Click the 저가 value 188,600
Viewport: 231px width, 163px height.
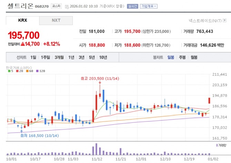(132, 45)
